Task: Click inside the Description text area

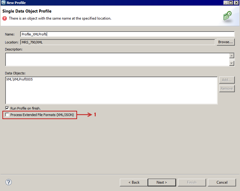Action: click(x=117, y=59)
